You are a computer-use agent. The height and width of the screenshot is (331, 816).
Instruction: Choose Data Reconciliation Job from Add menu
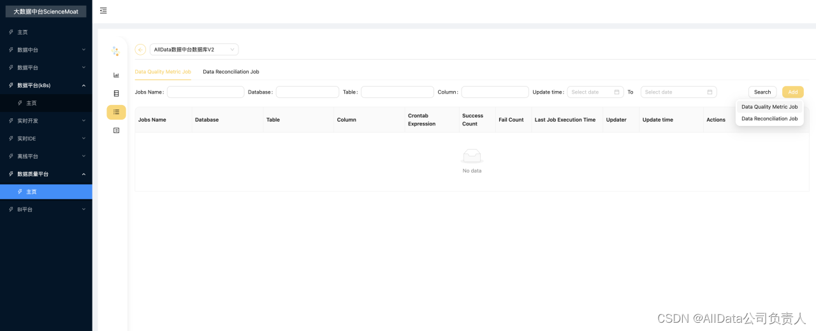(769, 119)
